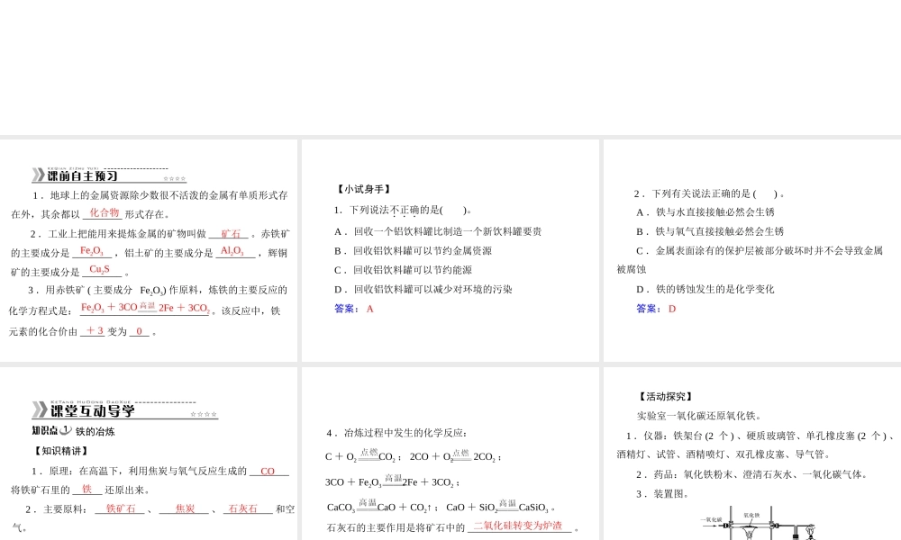The width and height of the screenshot is (901, 540).
Task: Select option D 铁的锈蚀发生的是化学变化
Action: coord(705,289)
